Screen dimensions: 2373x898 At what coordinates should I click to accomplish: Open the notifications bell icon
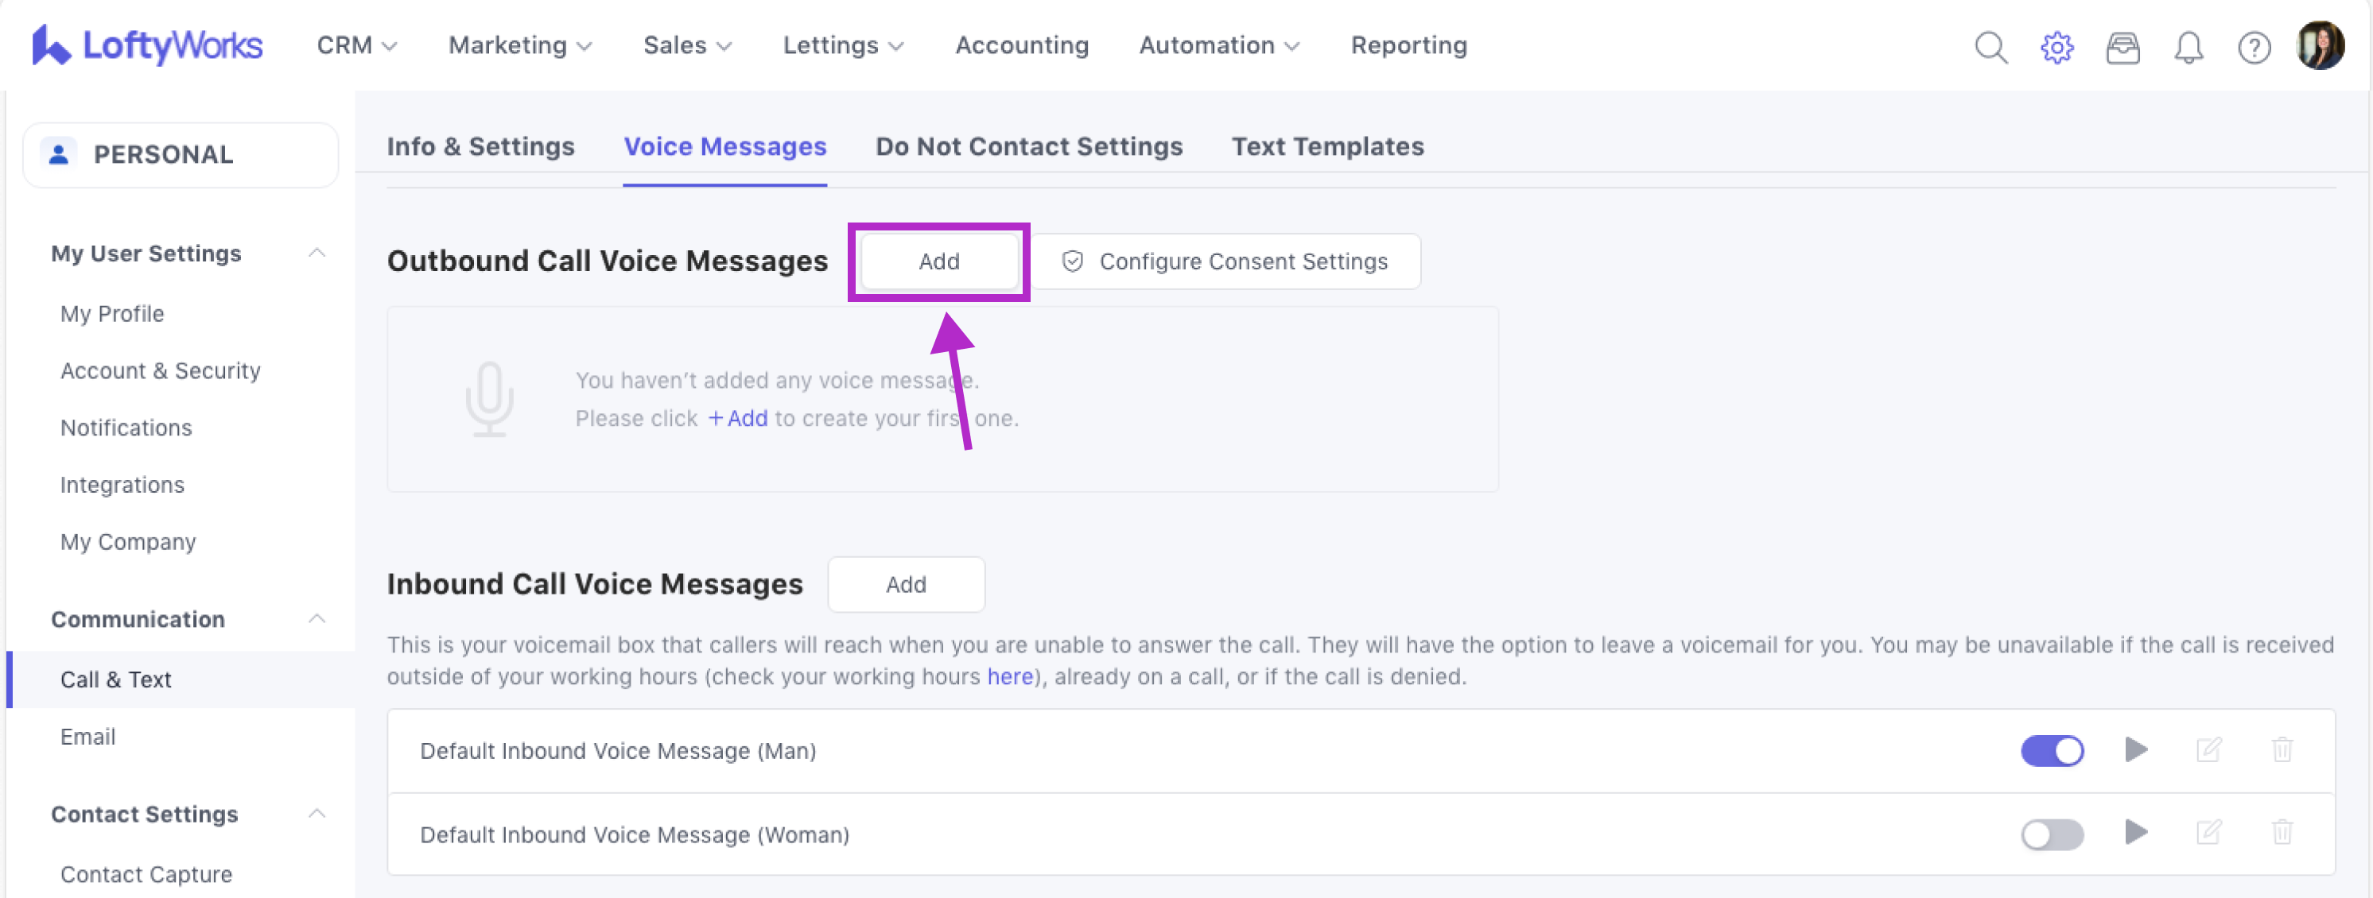click(2188, 46)
